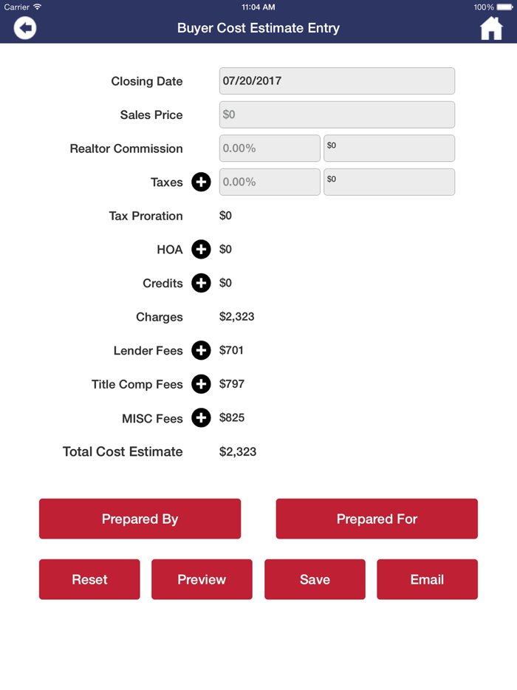Email the cost estimate

pyautogui.click(x=427, y=579)
